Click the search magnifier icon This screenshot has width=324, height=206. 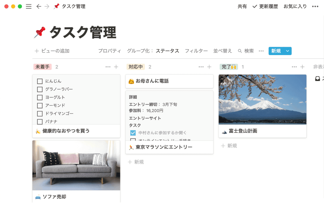[240, 51]
